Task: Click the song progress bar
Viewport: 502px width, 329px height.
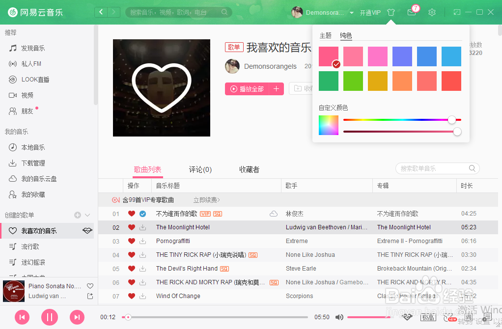Action: tap(215, 317)
